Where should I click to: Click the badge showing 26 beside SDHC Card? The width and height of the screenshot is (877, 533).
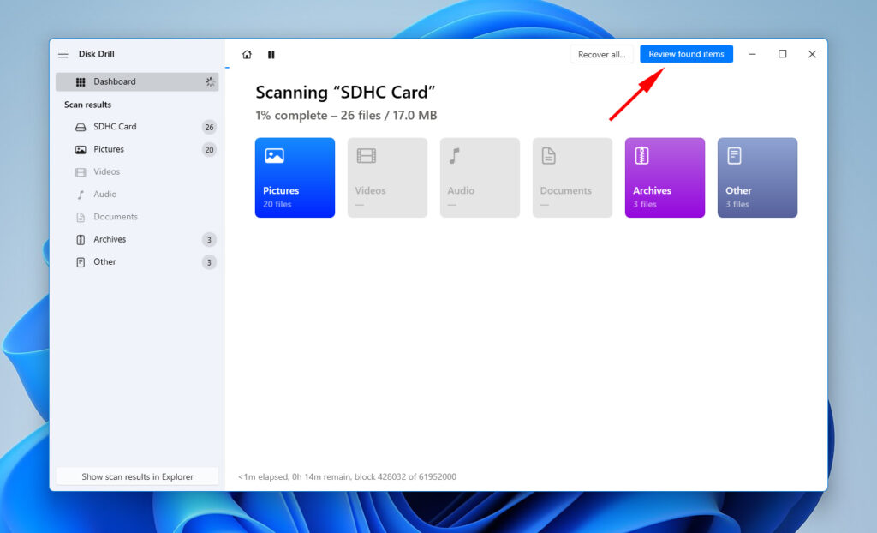tap(209, 126)
